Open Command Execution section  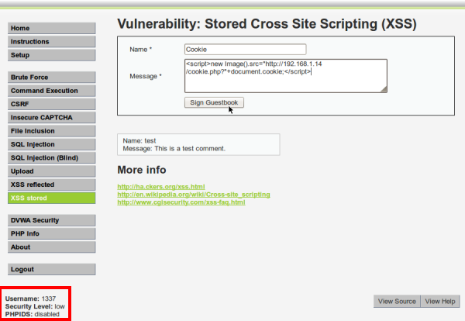[52, 91]
